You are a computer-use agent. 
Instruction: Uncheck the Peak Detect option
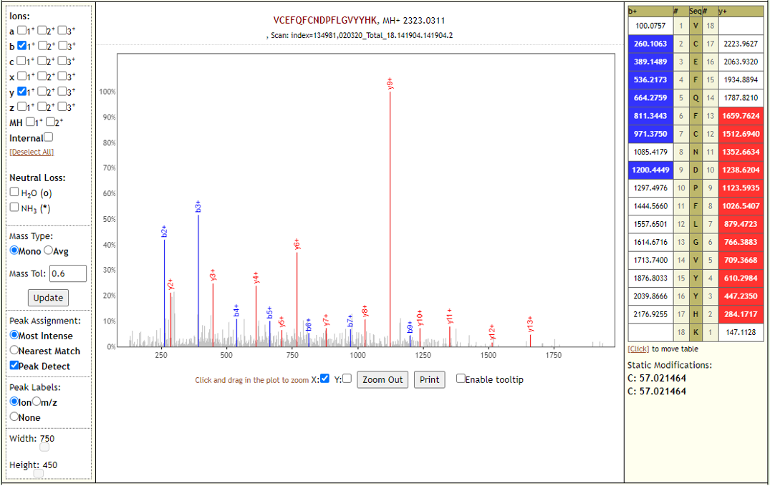14,365
